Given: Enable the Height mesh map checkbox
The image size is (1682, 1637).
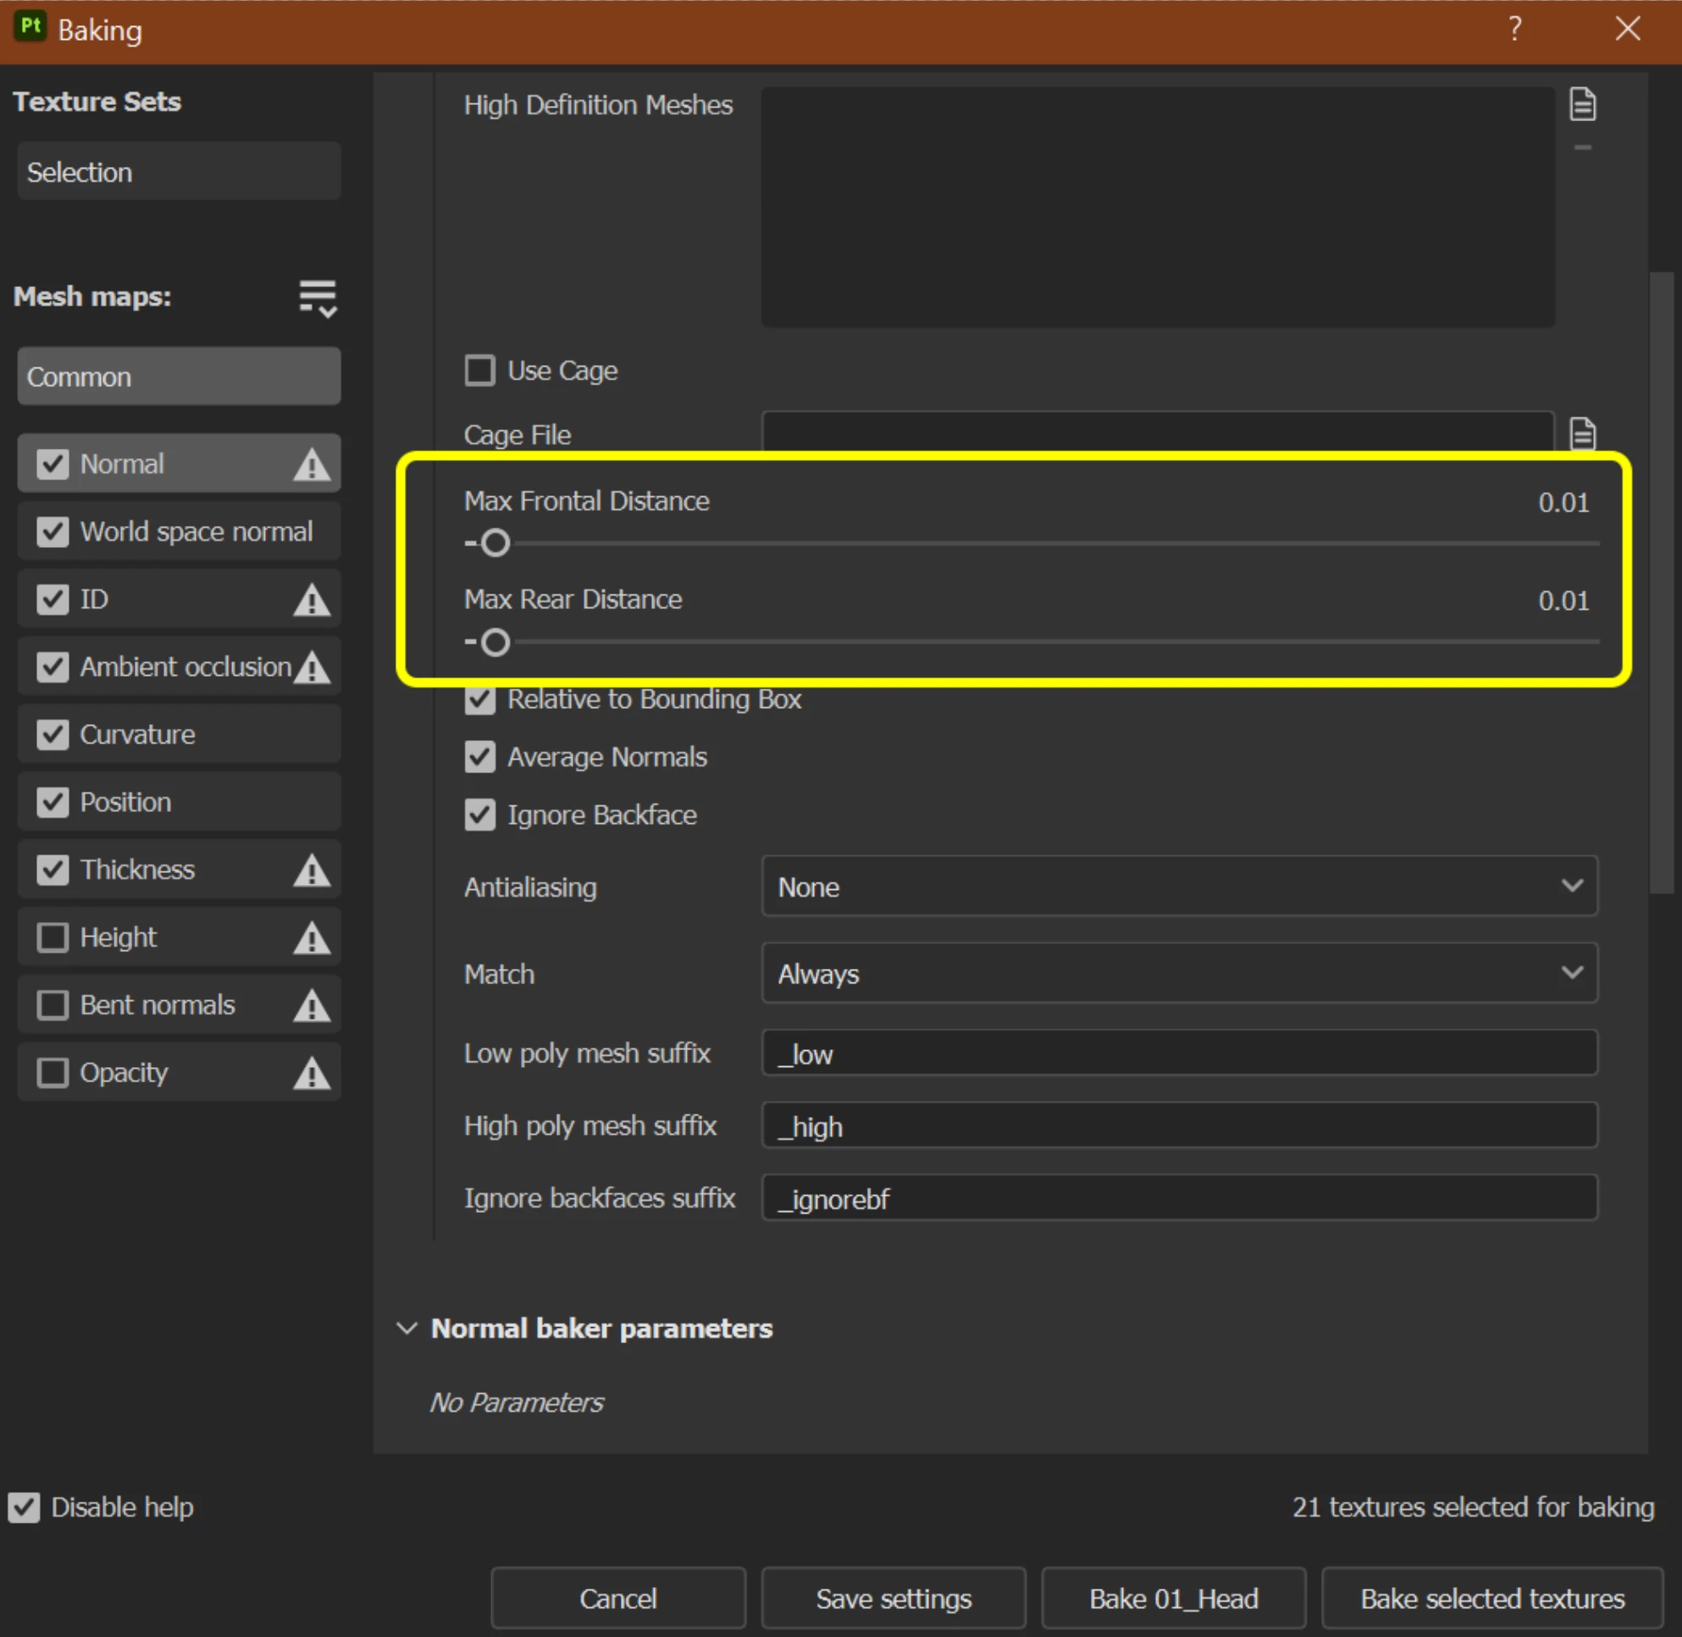Looking at the screenshot, I should tap(53, 937).
